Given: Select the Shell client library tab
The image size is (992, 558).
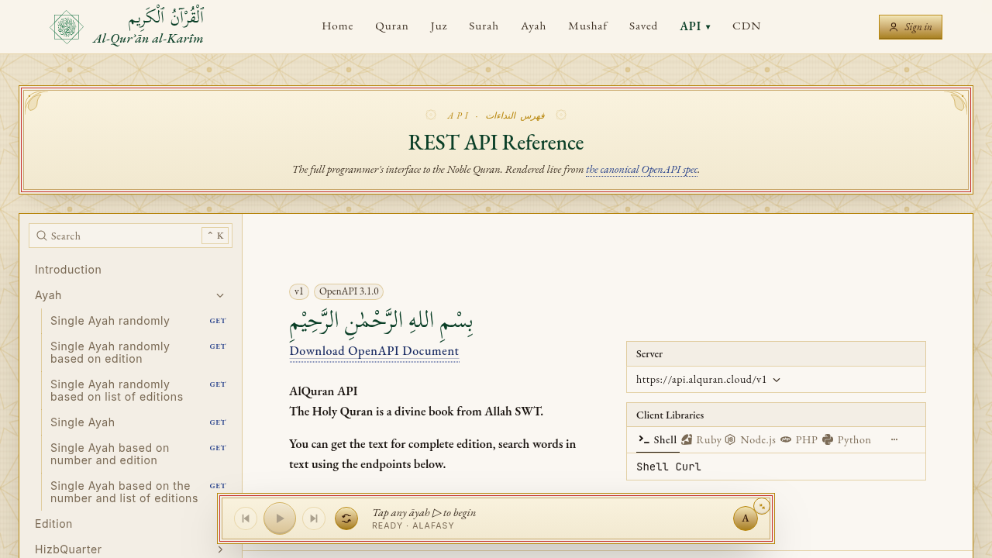Looking at the screenshot, I should tap(658, 439).
